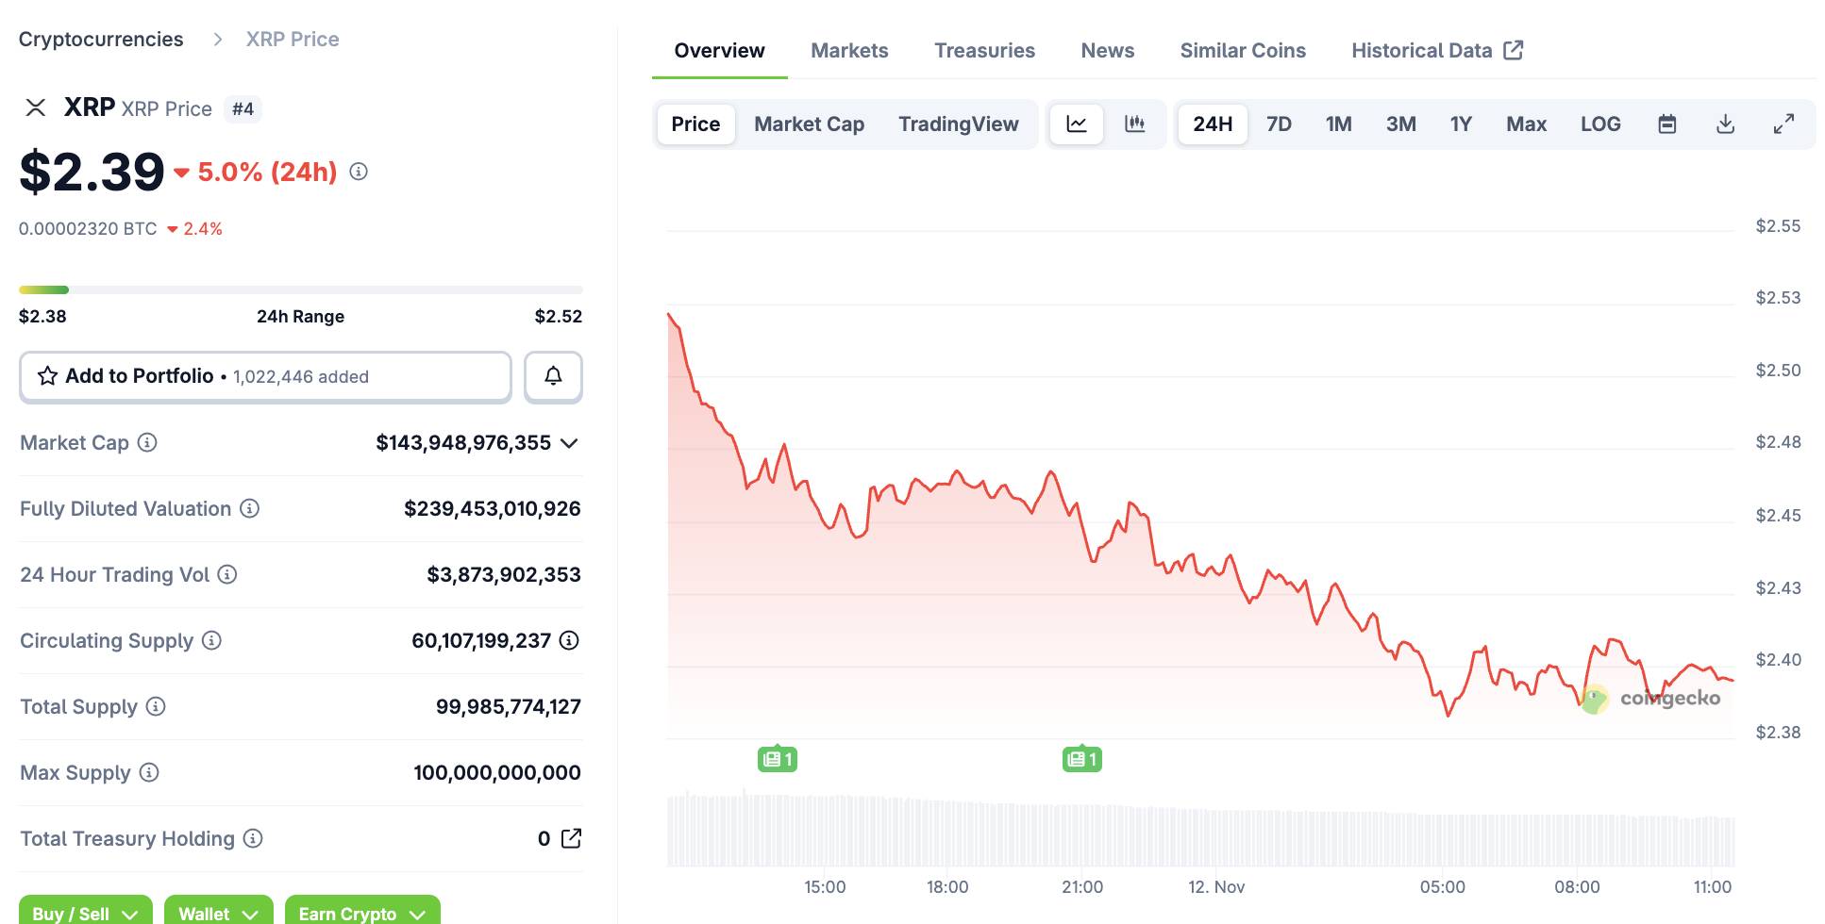Switch to the Markets tab
The height and width of the screenshot is (924, 1825).
[849, 51]
